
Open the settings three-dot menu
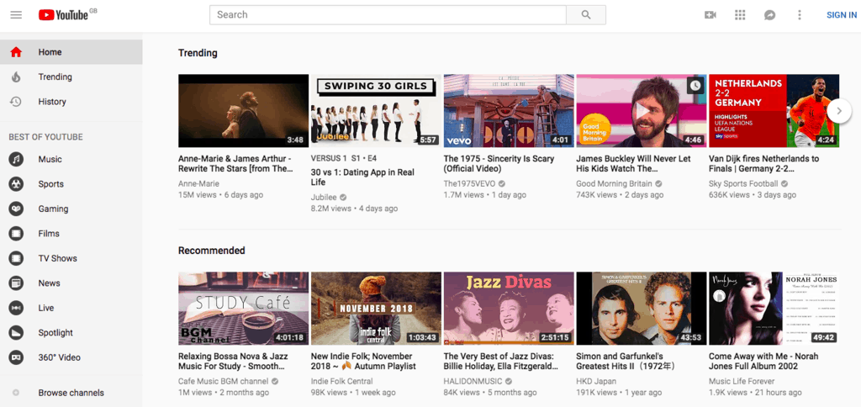click(800, 15)
